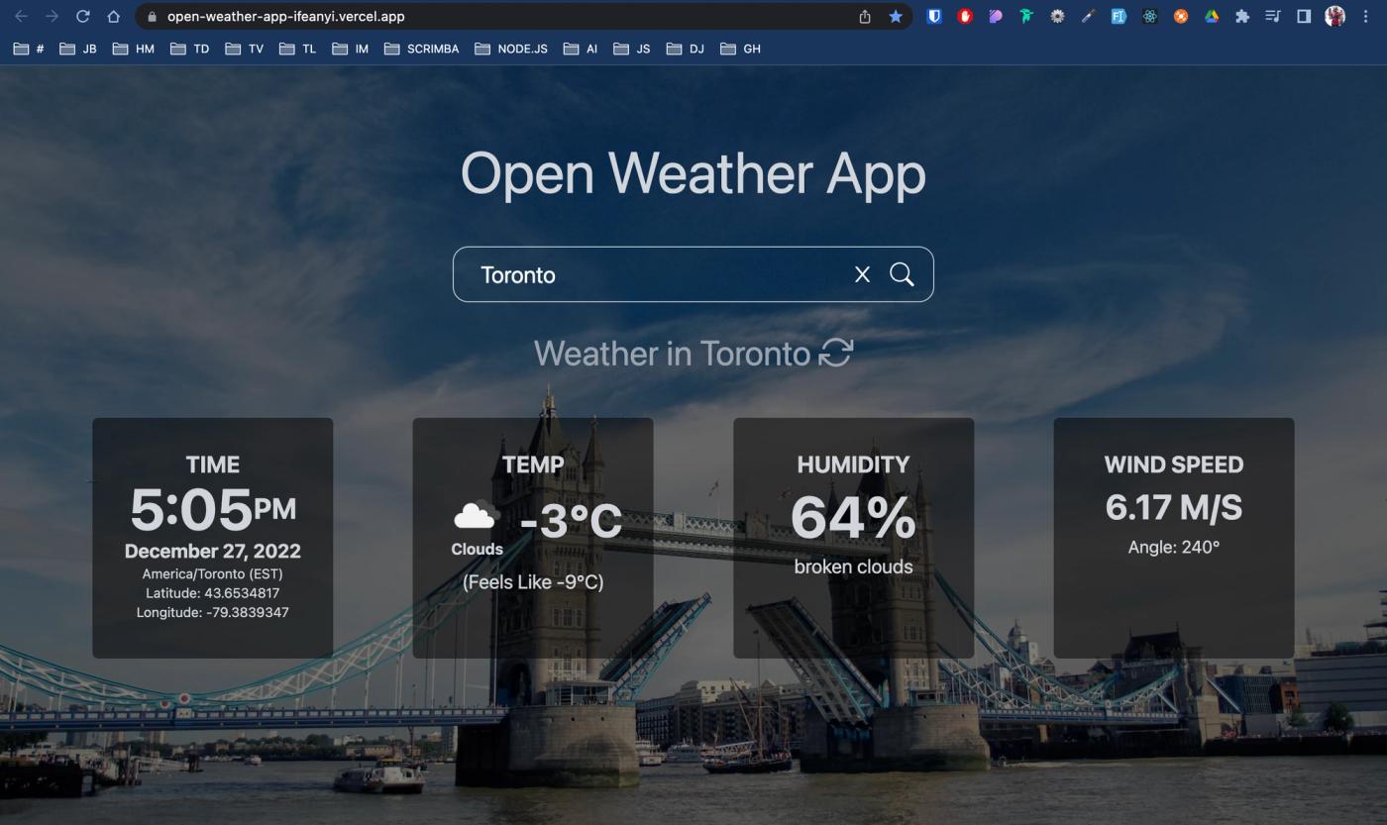Clear the search field with X icon

(x=862, y=274)
